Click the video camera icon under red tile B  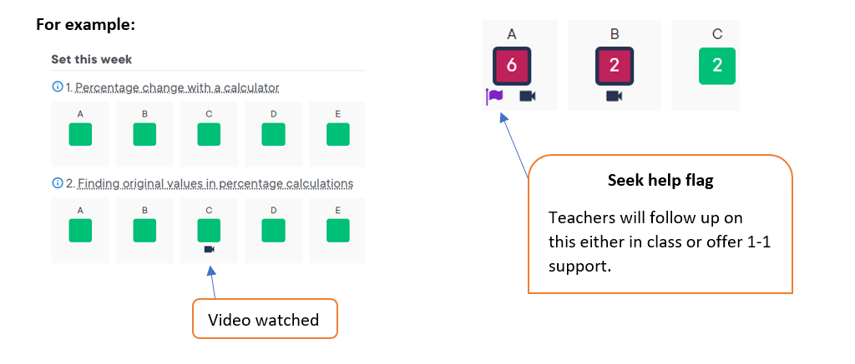(614, 96)
